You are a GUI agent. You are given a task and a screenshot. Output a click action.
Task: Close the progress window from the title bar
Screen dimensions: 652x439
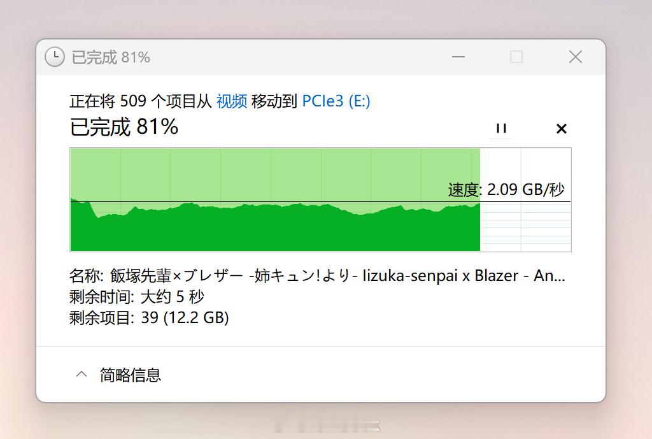[576, 57]
